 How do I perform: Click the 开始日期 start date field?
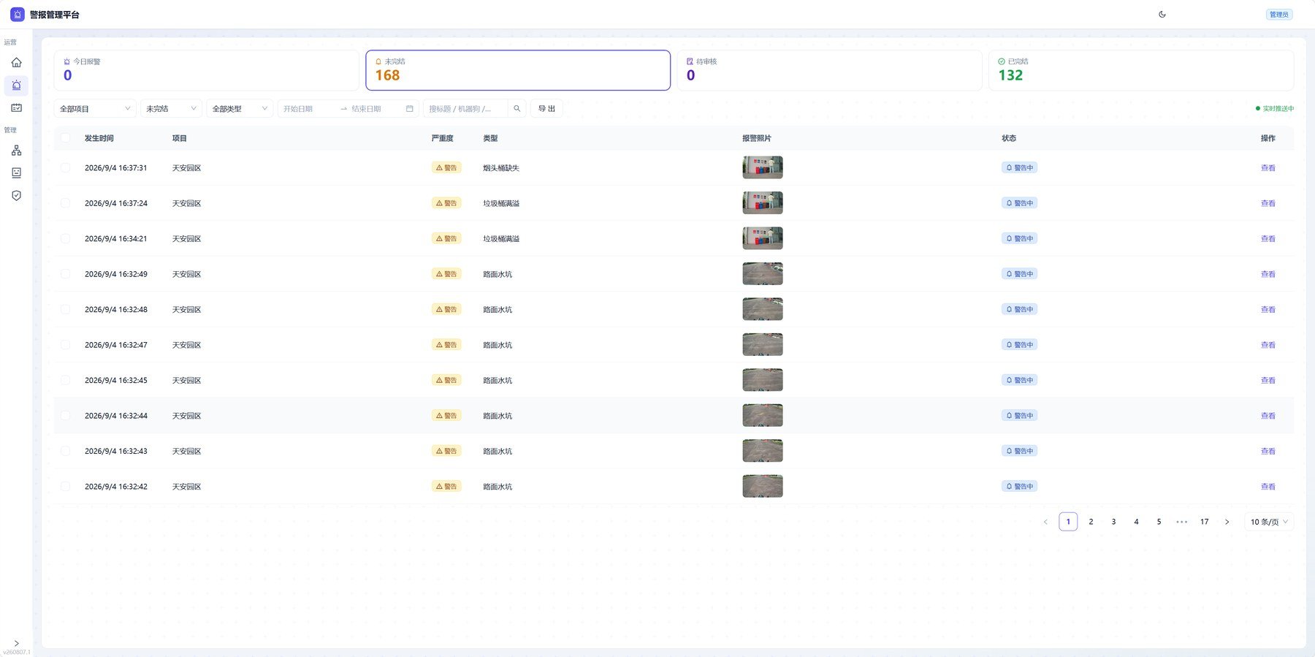point(307,109)
